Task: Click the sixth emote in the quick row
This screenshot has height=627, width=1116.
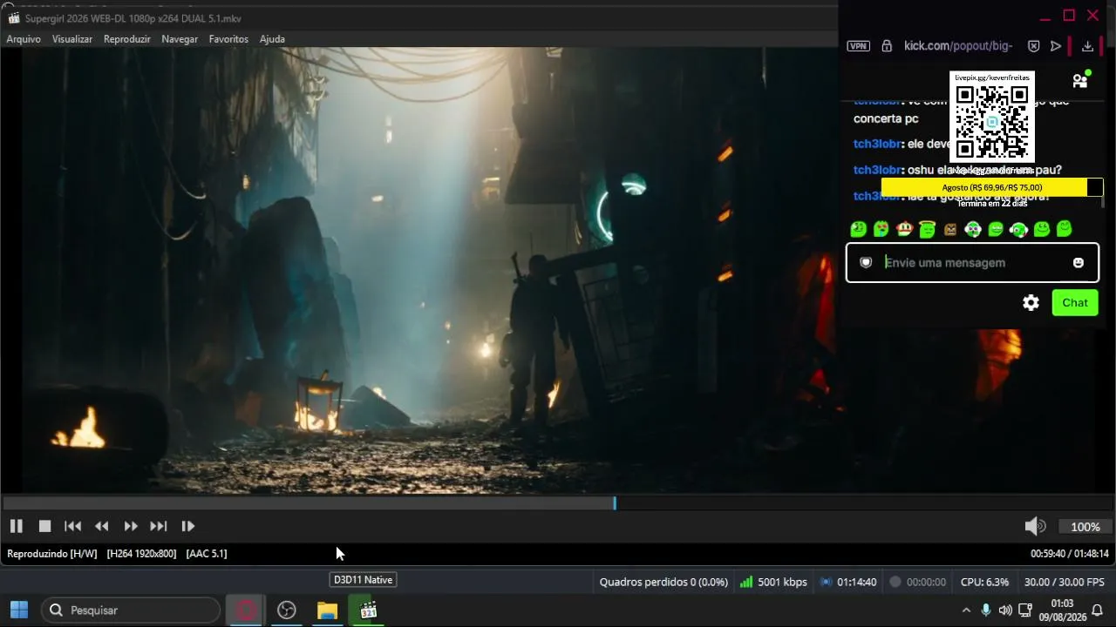Action: 973,229
